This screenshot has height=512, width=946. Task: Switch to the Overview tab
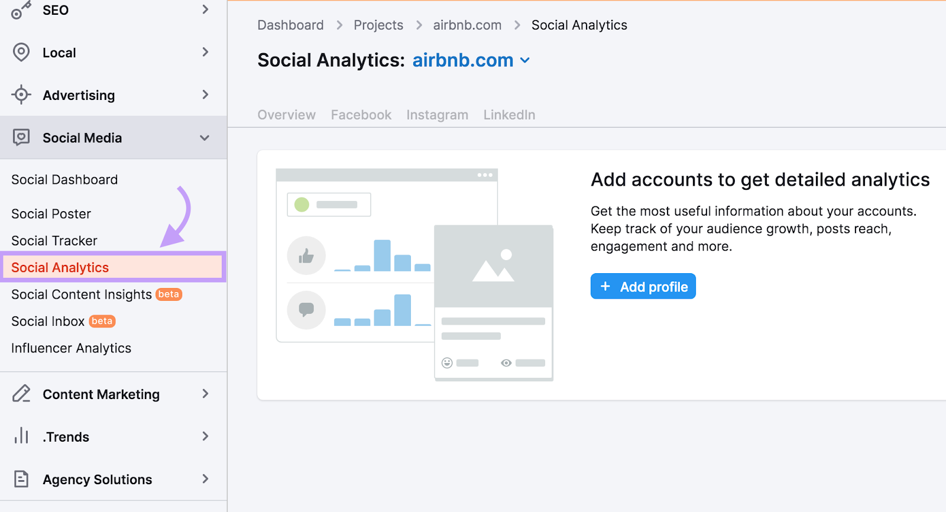coord(286,115)
